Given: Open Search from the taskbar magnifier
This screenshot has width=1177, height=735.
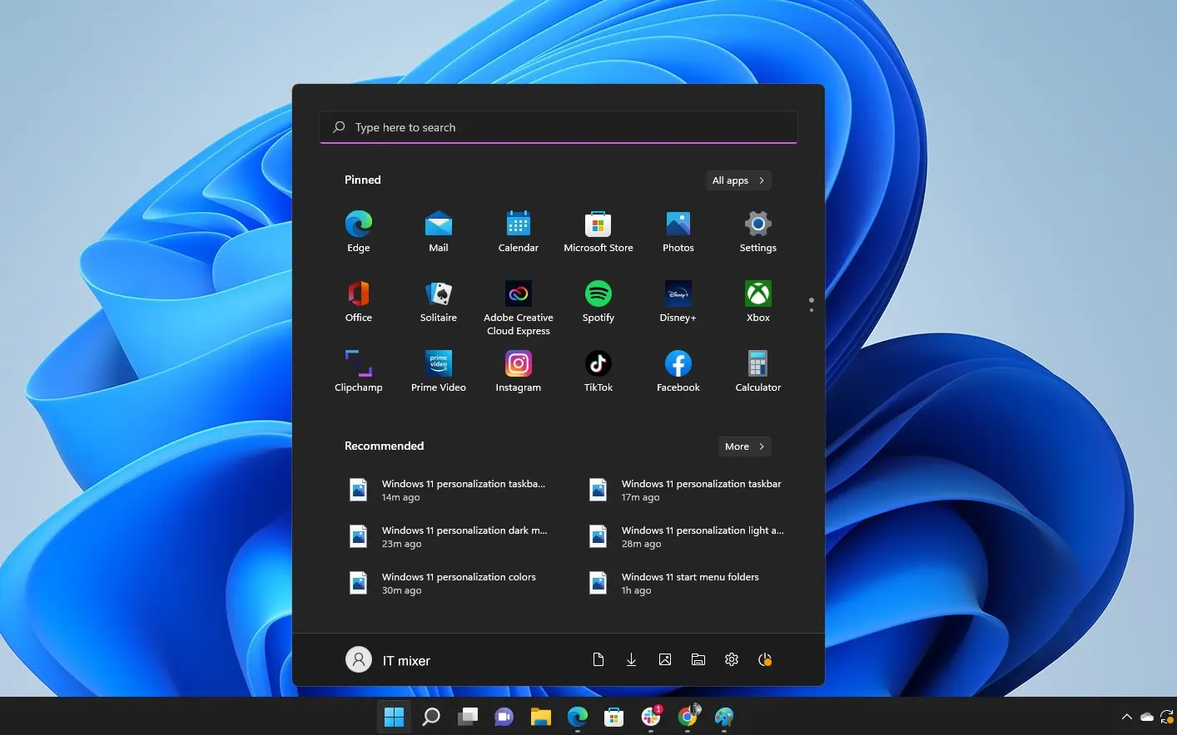Looking at the screenshot, I should (x=430, y=716).
